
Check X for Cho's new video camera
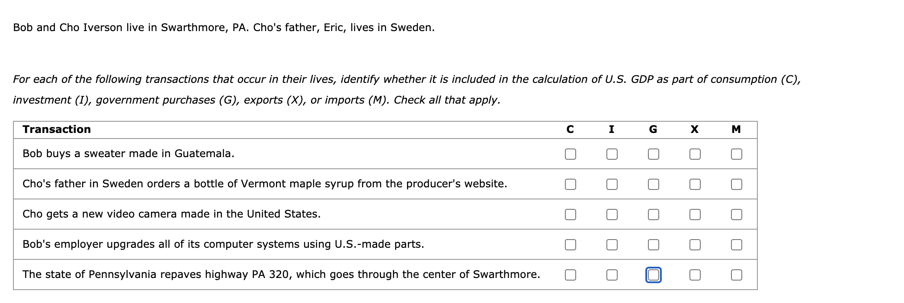click(x=695, y=215)
